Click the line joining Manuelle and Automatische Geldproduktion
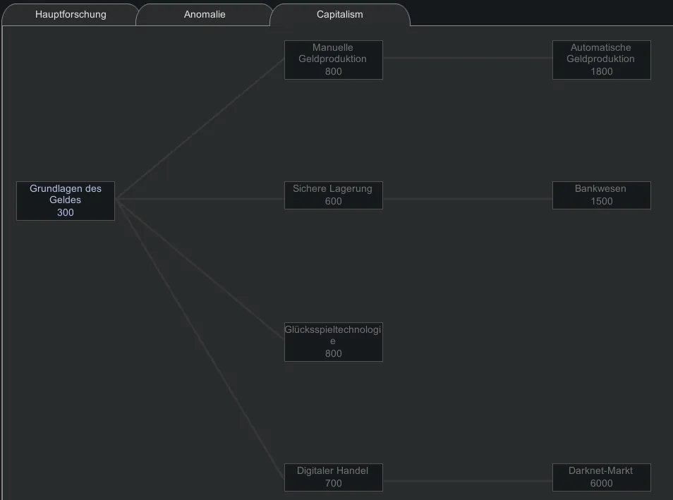The image size is (673, 500). tap(467, 58)
